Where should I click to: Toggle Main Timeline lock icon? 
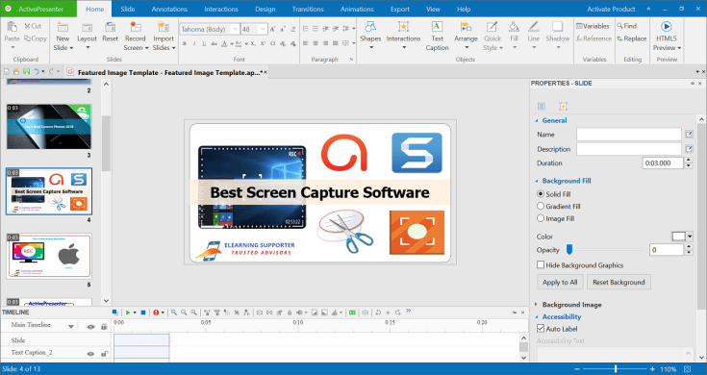(104, 326)
